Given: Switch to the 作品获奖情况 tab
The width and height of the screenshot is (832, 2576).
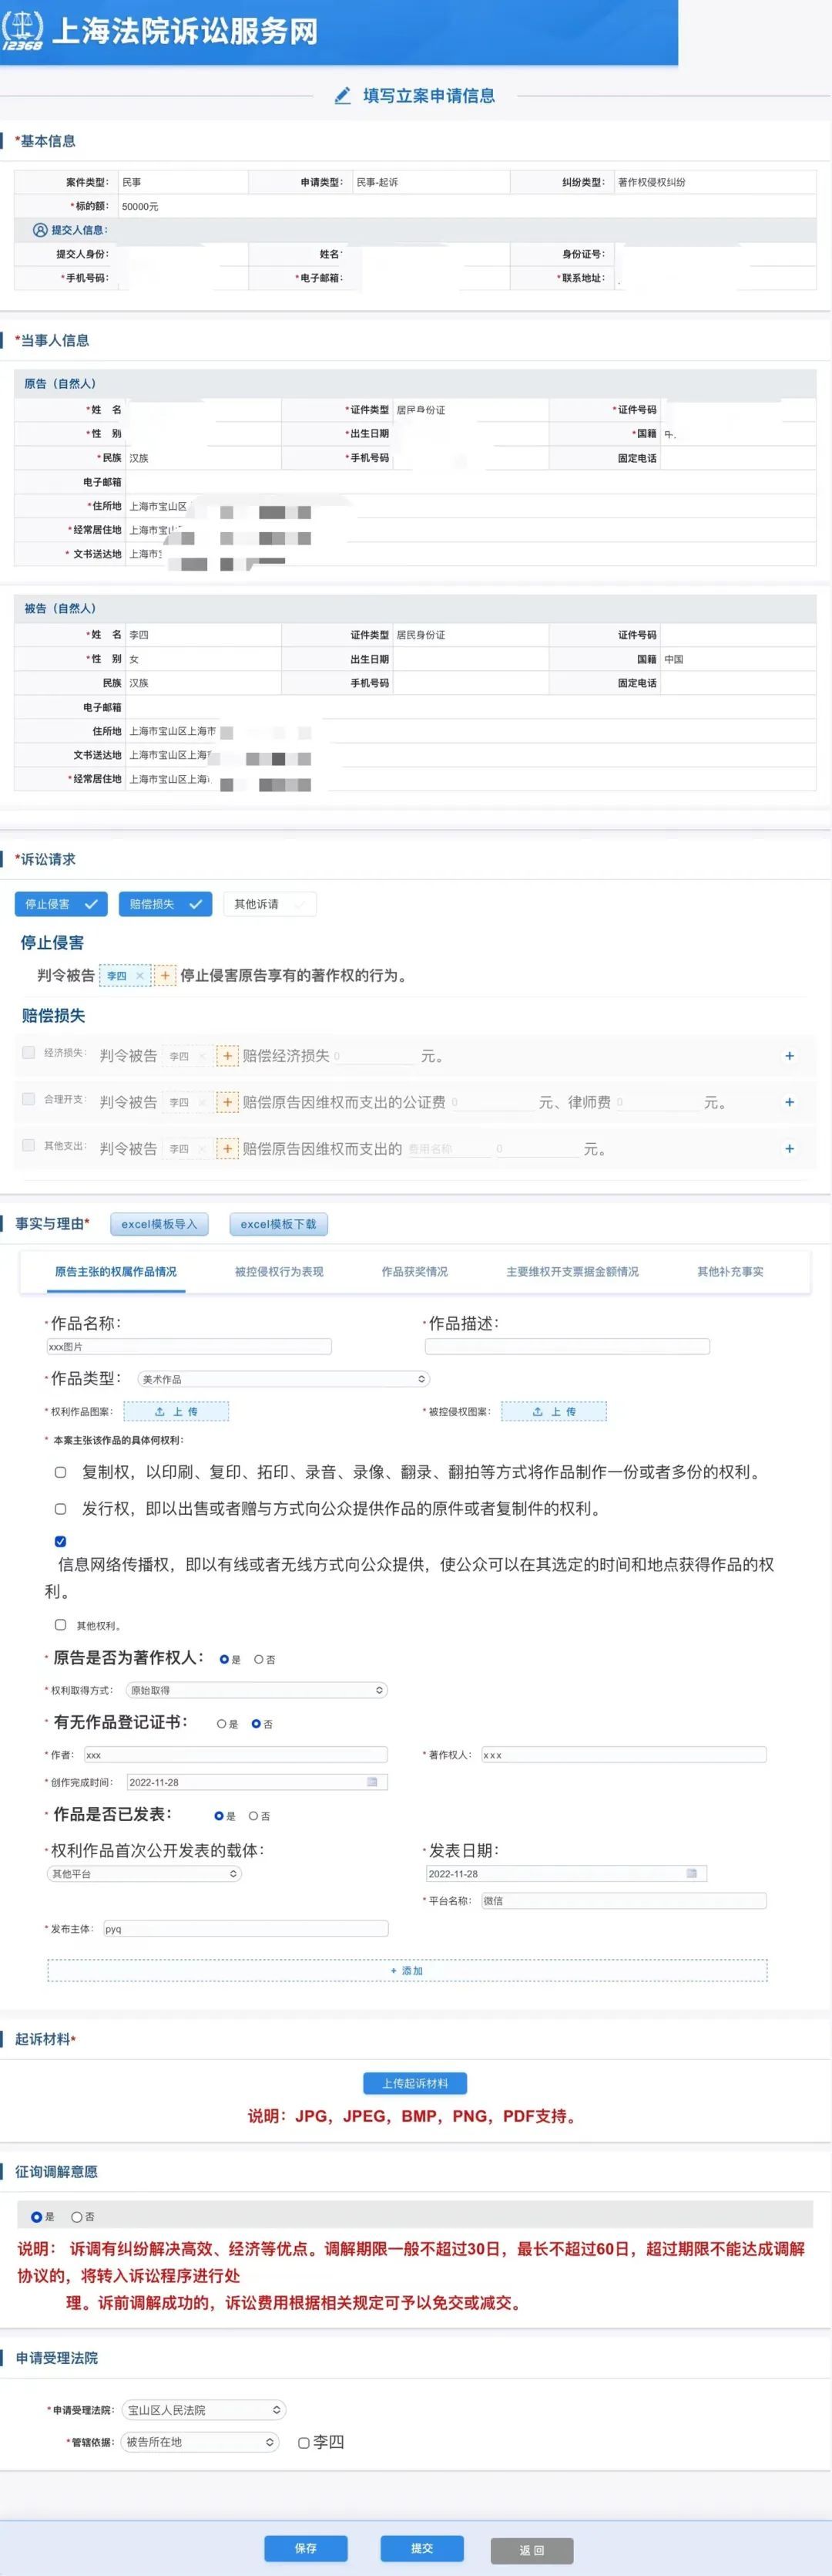Looking at the screenshot, I should [x=414, y=1272].
